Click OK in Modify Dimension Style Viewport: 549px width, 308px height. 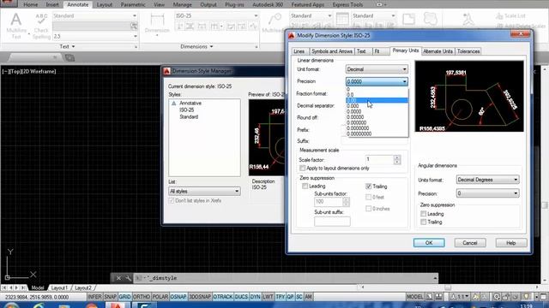coord(429,243)
